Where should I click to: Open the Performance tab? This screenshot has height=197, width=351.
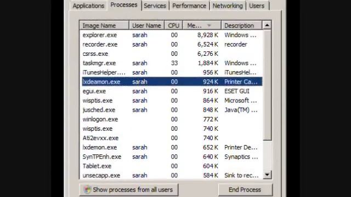pyautogui.click(x=189, y=6)
